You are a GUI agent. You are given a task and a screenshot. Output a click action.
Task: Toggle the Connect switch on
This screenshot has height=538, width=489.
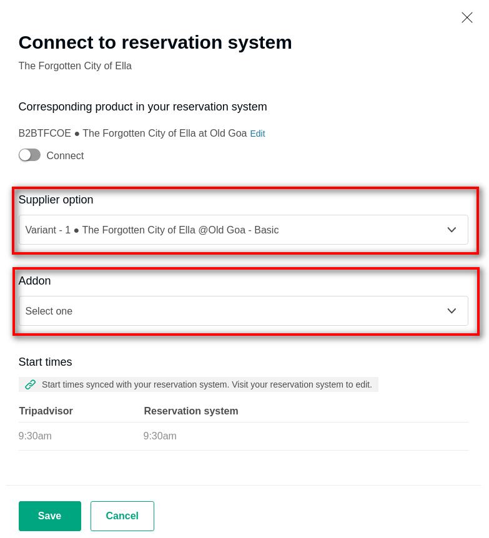tap(29, 155)
